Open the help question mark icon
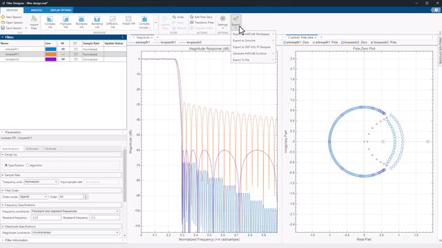Screen dimensions: 442x248 tap(436, 10)
